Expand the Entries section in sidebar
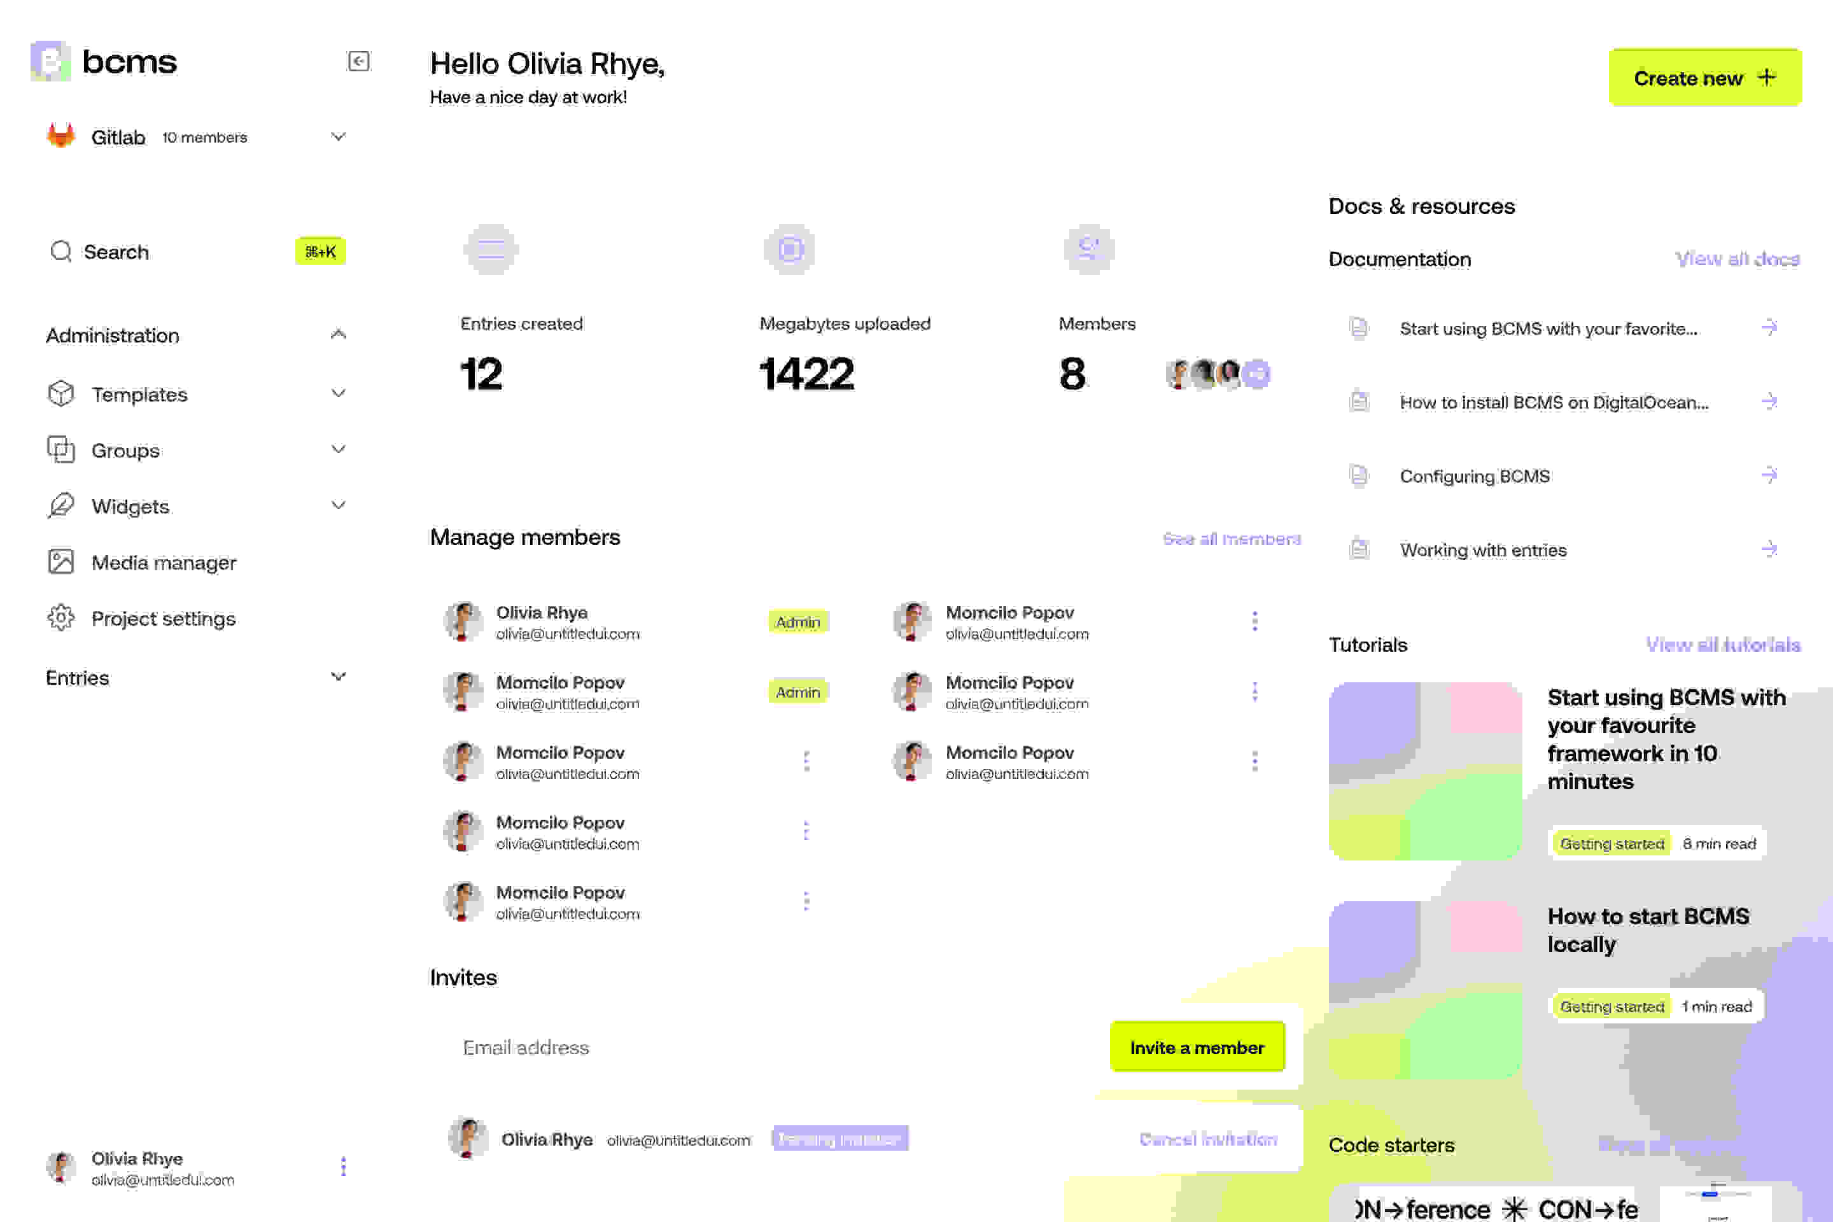The height and width of the screenshot is (1222, 1833). 337,677
